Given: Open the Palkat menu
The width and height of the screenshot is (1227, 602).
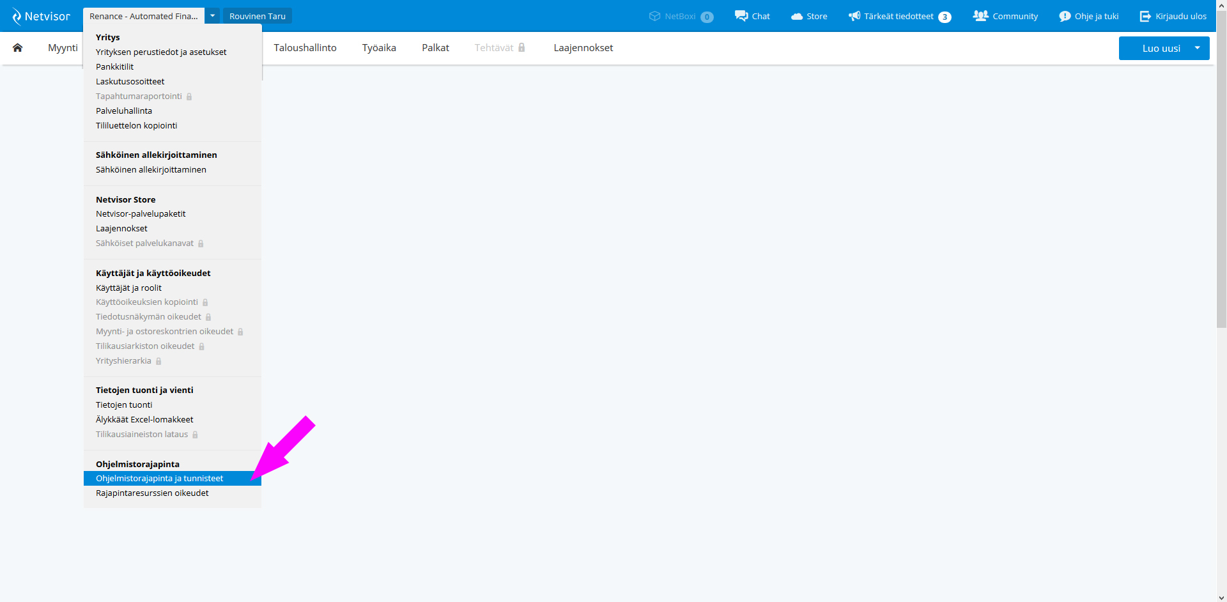Looking at the screenshot, I should pyautogui.click(x=435, y=48).
